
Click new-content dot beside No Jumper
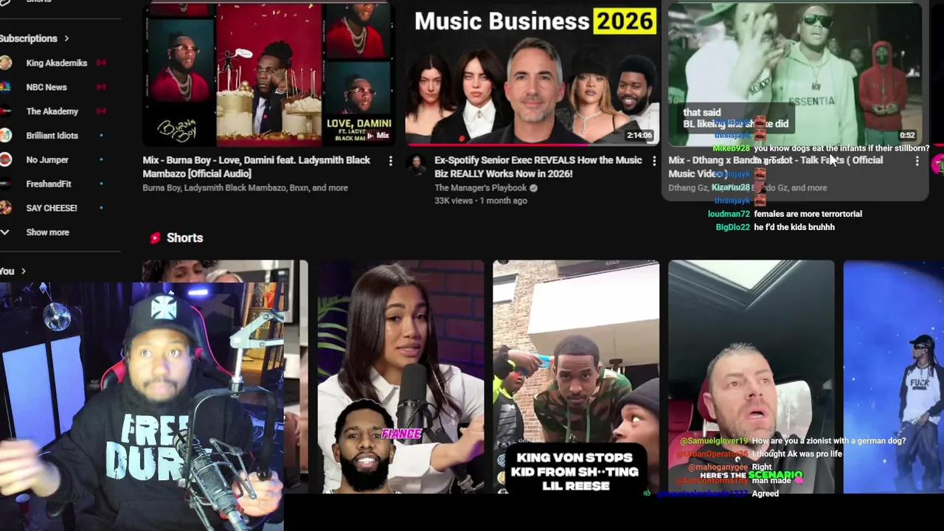(101, 160)
